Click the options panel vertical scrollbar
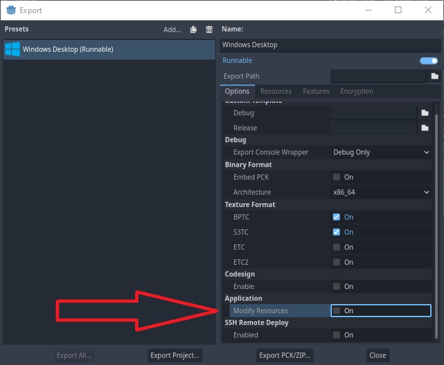Viewport: 444px width, 365px height. coord(436,226)
